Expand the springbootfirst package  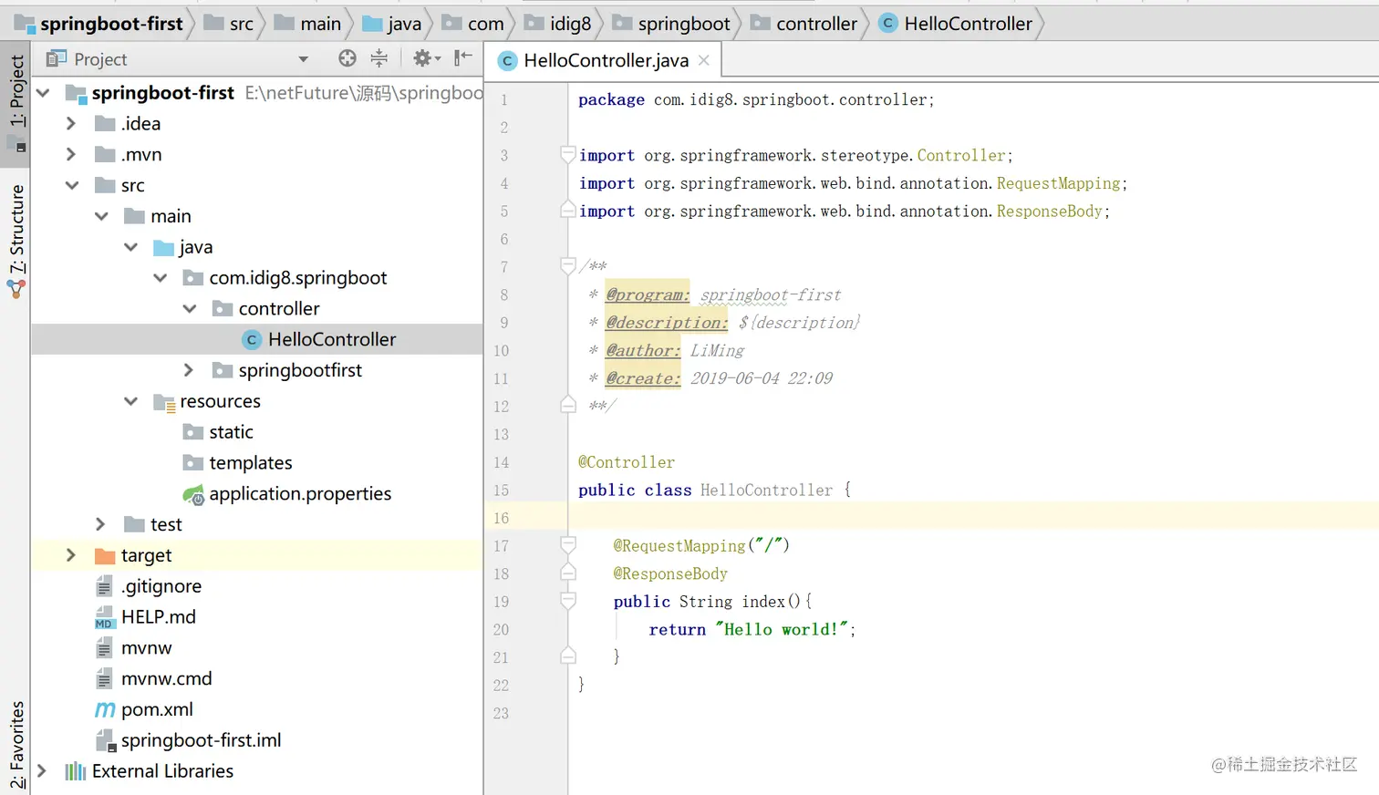[x=189, y=370]
